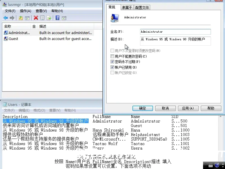Click the 帮助 button in dialog
Screen dimensions: 225x169
pos(211,108)
